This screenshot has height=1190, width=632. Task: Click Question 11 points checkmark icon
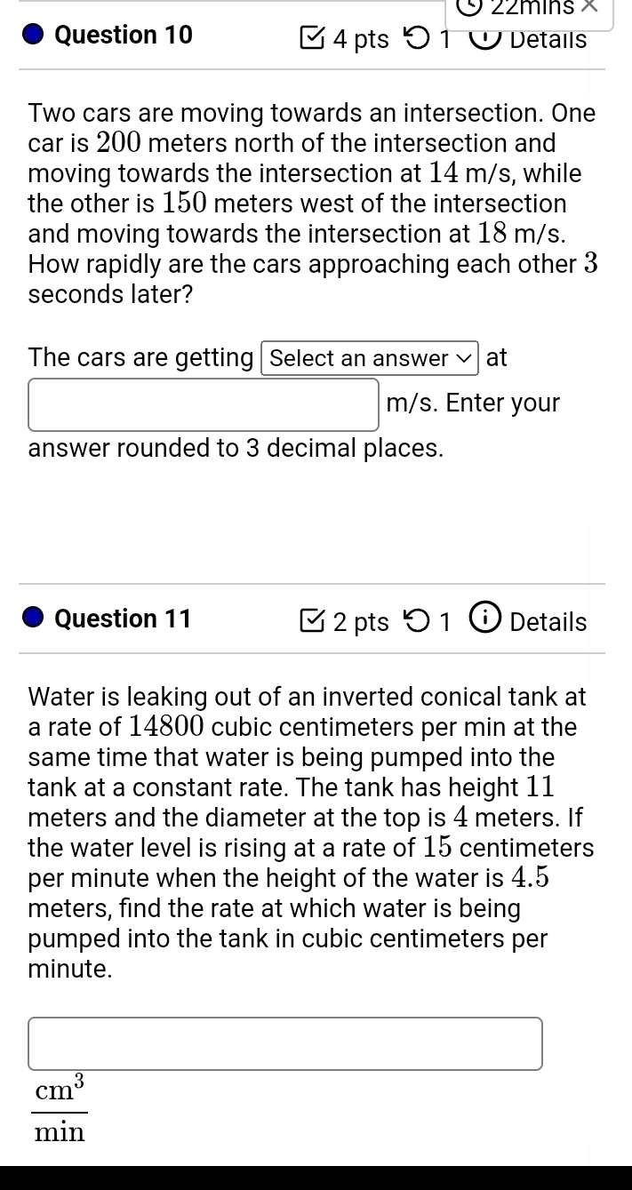point(312,622)
